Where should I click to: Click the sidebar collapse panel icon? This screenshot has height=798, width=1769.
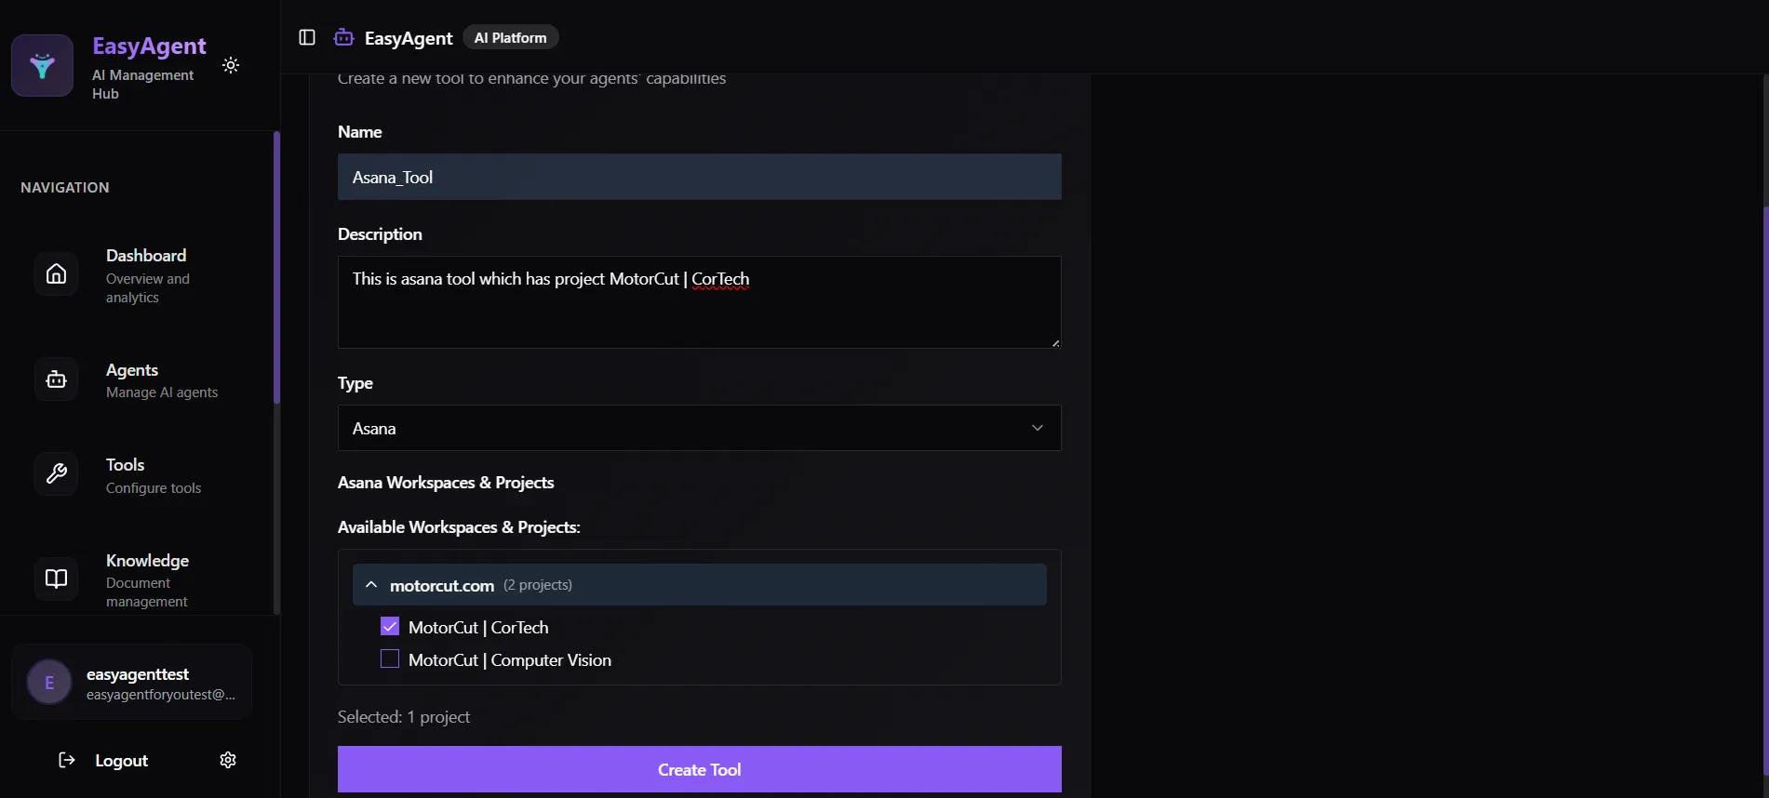coord(307,37)
